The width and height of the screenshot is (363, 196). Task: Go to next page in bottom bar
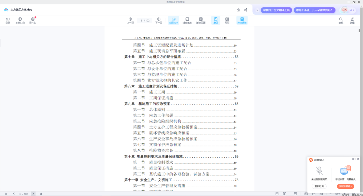pyautogui.click(x=33, y=194)
